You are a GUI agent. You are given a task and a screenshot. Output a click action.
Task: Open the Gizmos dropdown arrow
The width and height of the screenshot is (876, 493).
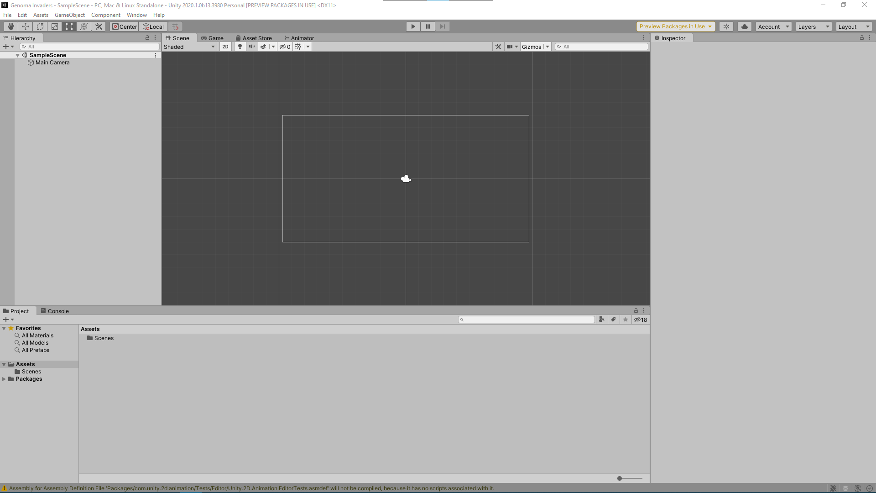coord(547,47)
